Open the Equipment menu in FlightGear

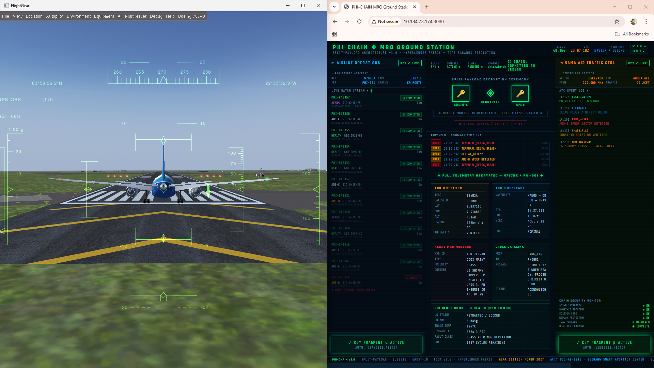tap(104, 16)
